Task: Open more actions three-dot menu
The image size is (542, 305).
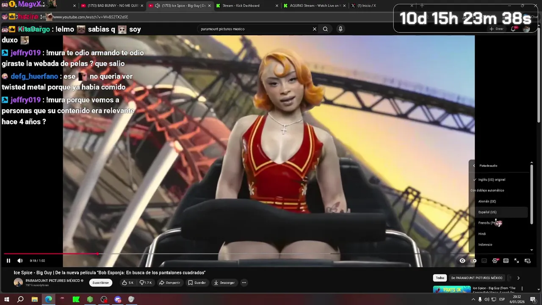Action: (x=244, y=283)
